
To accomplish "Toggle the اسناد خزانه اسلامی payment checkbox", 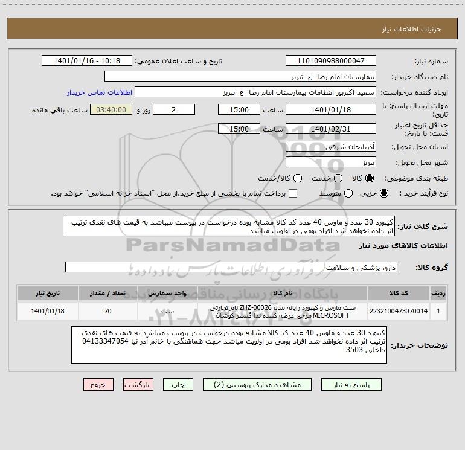I will pyautogui.click(x=293, y=193).
